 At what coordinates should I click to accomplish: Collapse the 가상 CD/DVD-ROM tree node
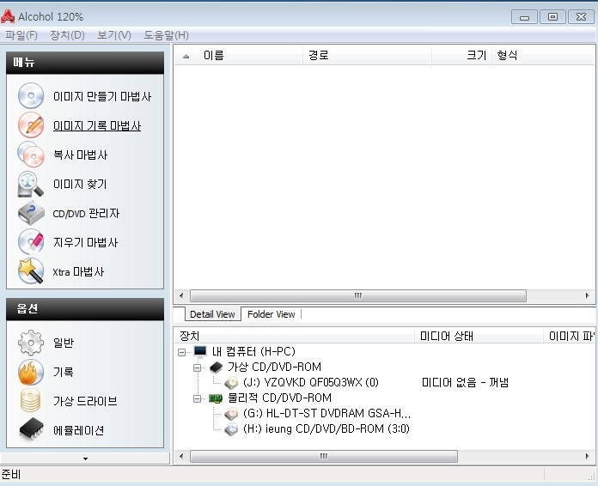coord(197,368)
